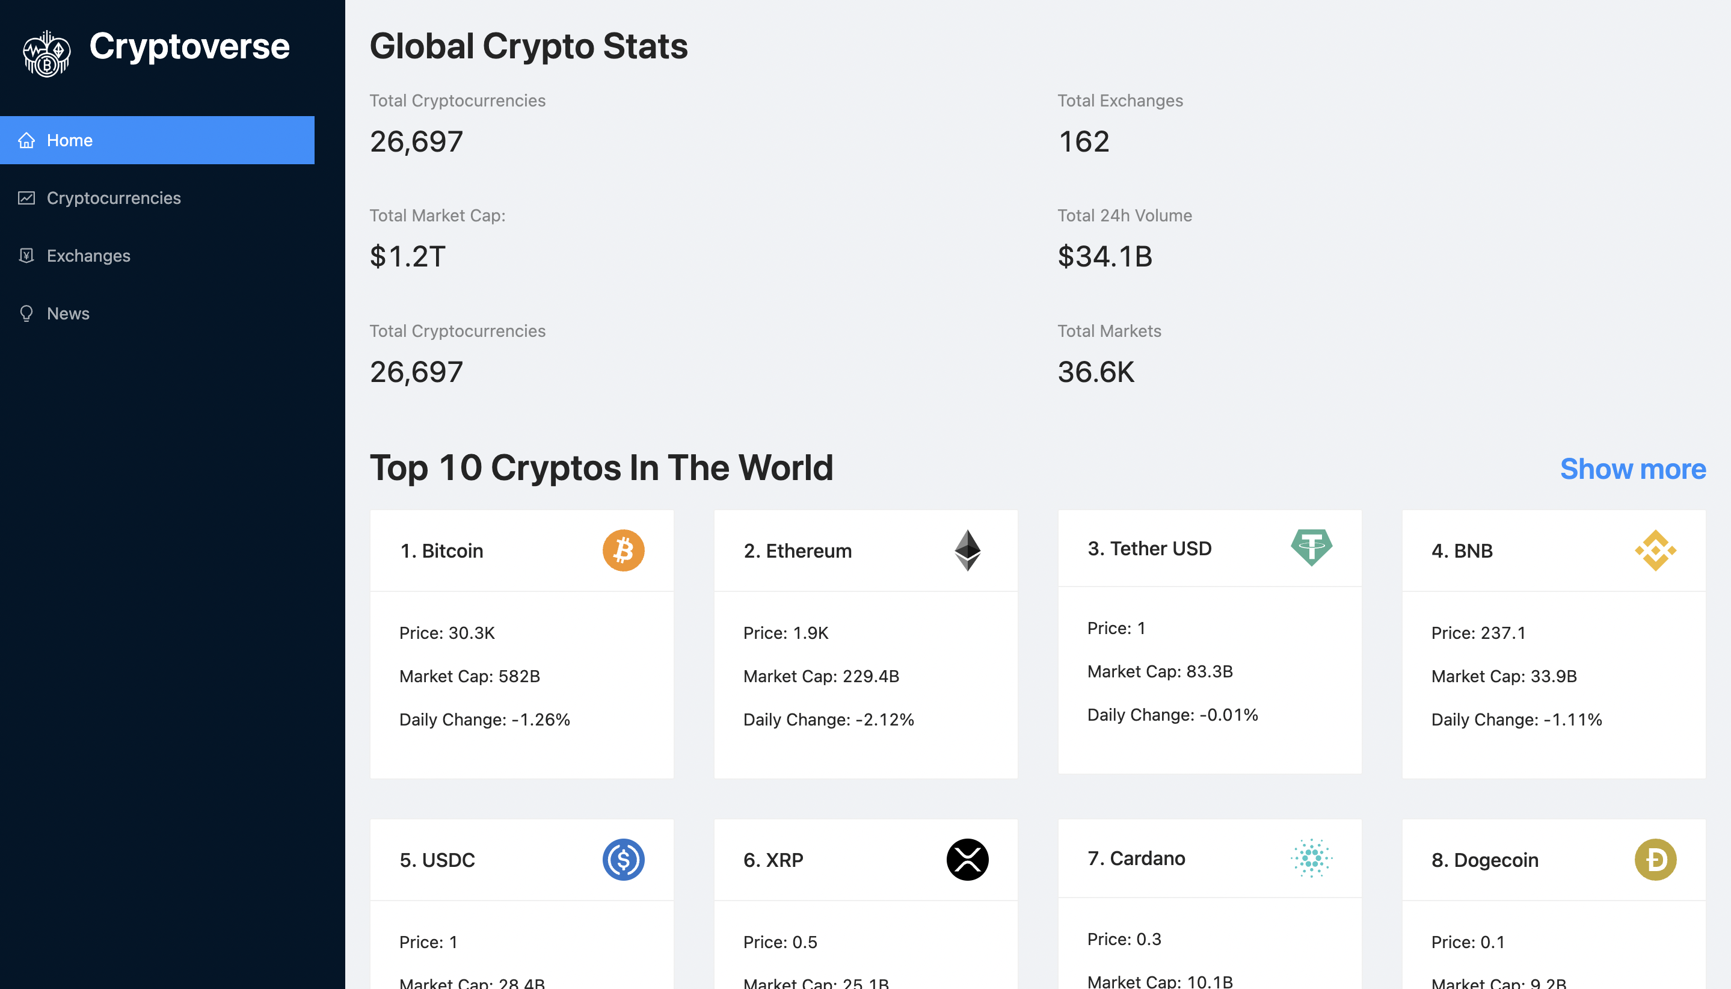Click the Total 24h Volume value $34.1B
Viewport: 1731px width, 989px height.
pyautogui.click(x=1104, y=256)
